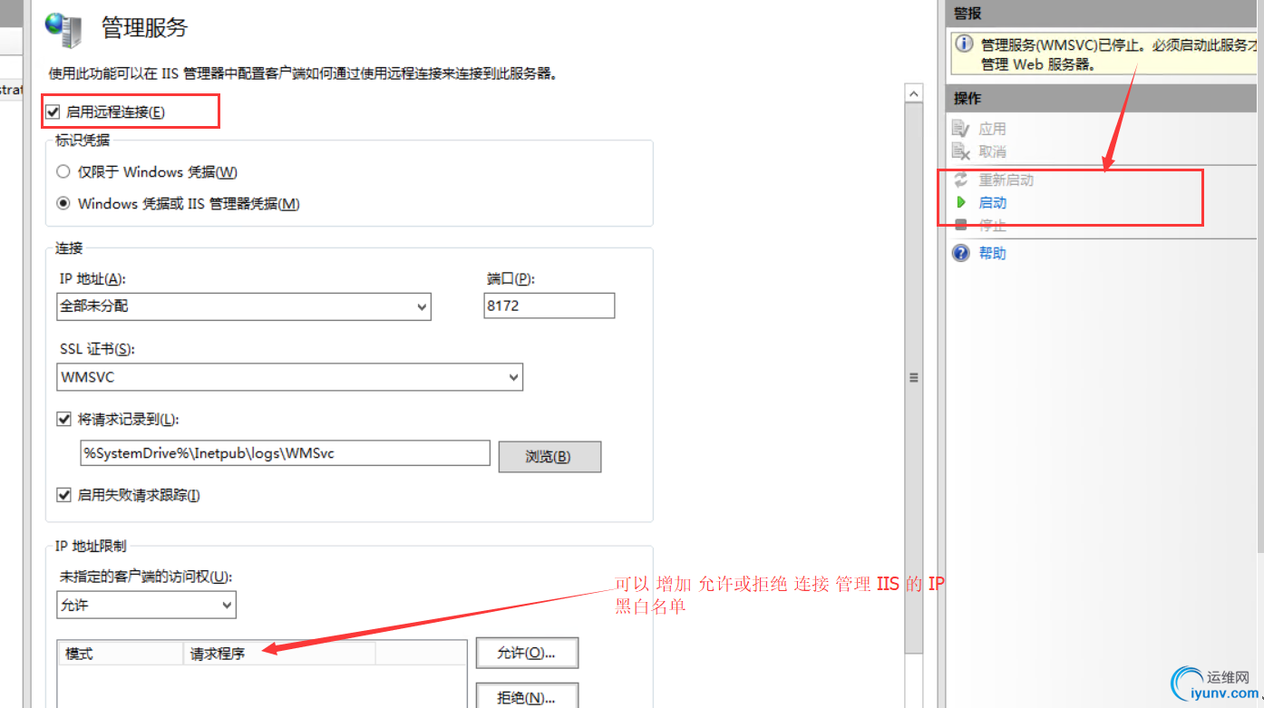Click the IP 地址限制 group label
Screen dimensions: 1264x708
click(91, 546)
